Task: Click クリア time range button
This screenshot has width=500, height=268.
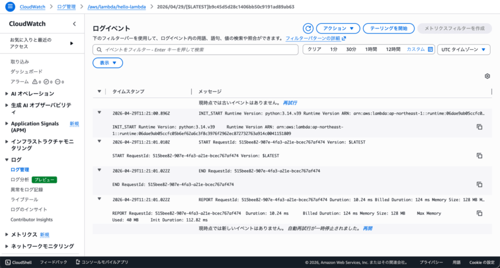Action: click(314, 49)
